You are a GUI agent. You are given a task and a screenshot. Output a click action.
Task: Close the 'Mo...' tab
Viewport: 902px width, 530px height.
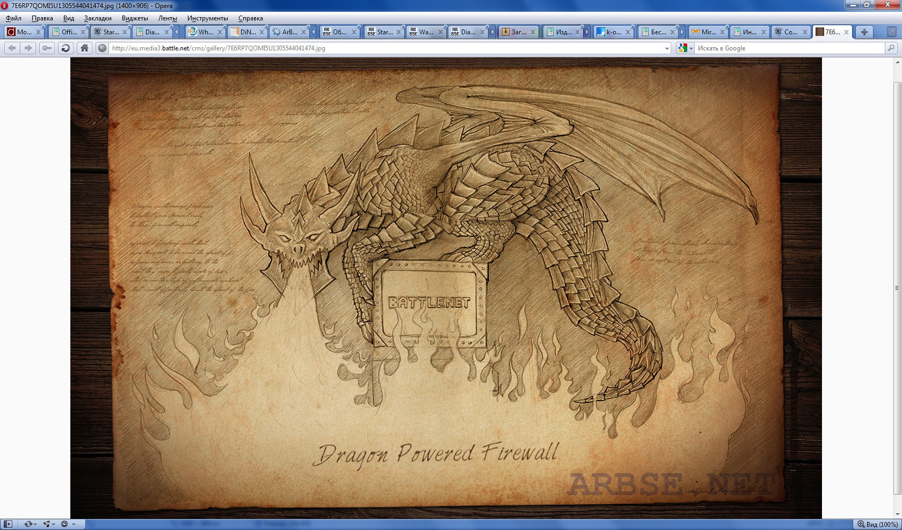tap(38, 32)
